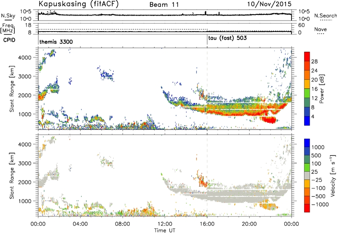Click the 'themis 3300' CPID entry

56,42
